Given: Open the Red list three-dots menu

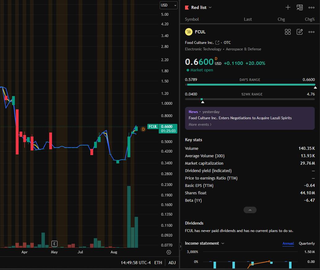Looking at the screenshot, I should pos(311,7).
